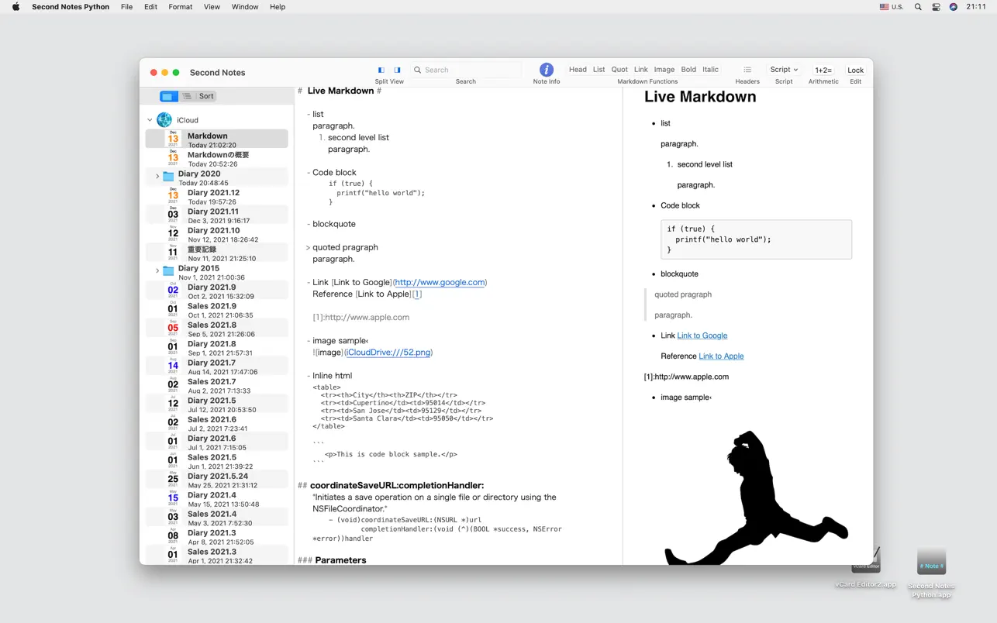997x623 pixels.
Task: Click the left Split View icon
Action: click(381, 70)
